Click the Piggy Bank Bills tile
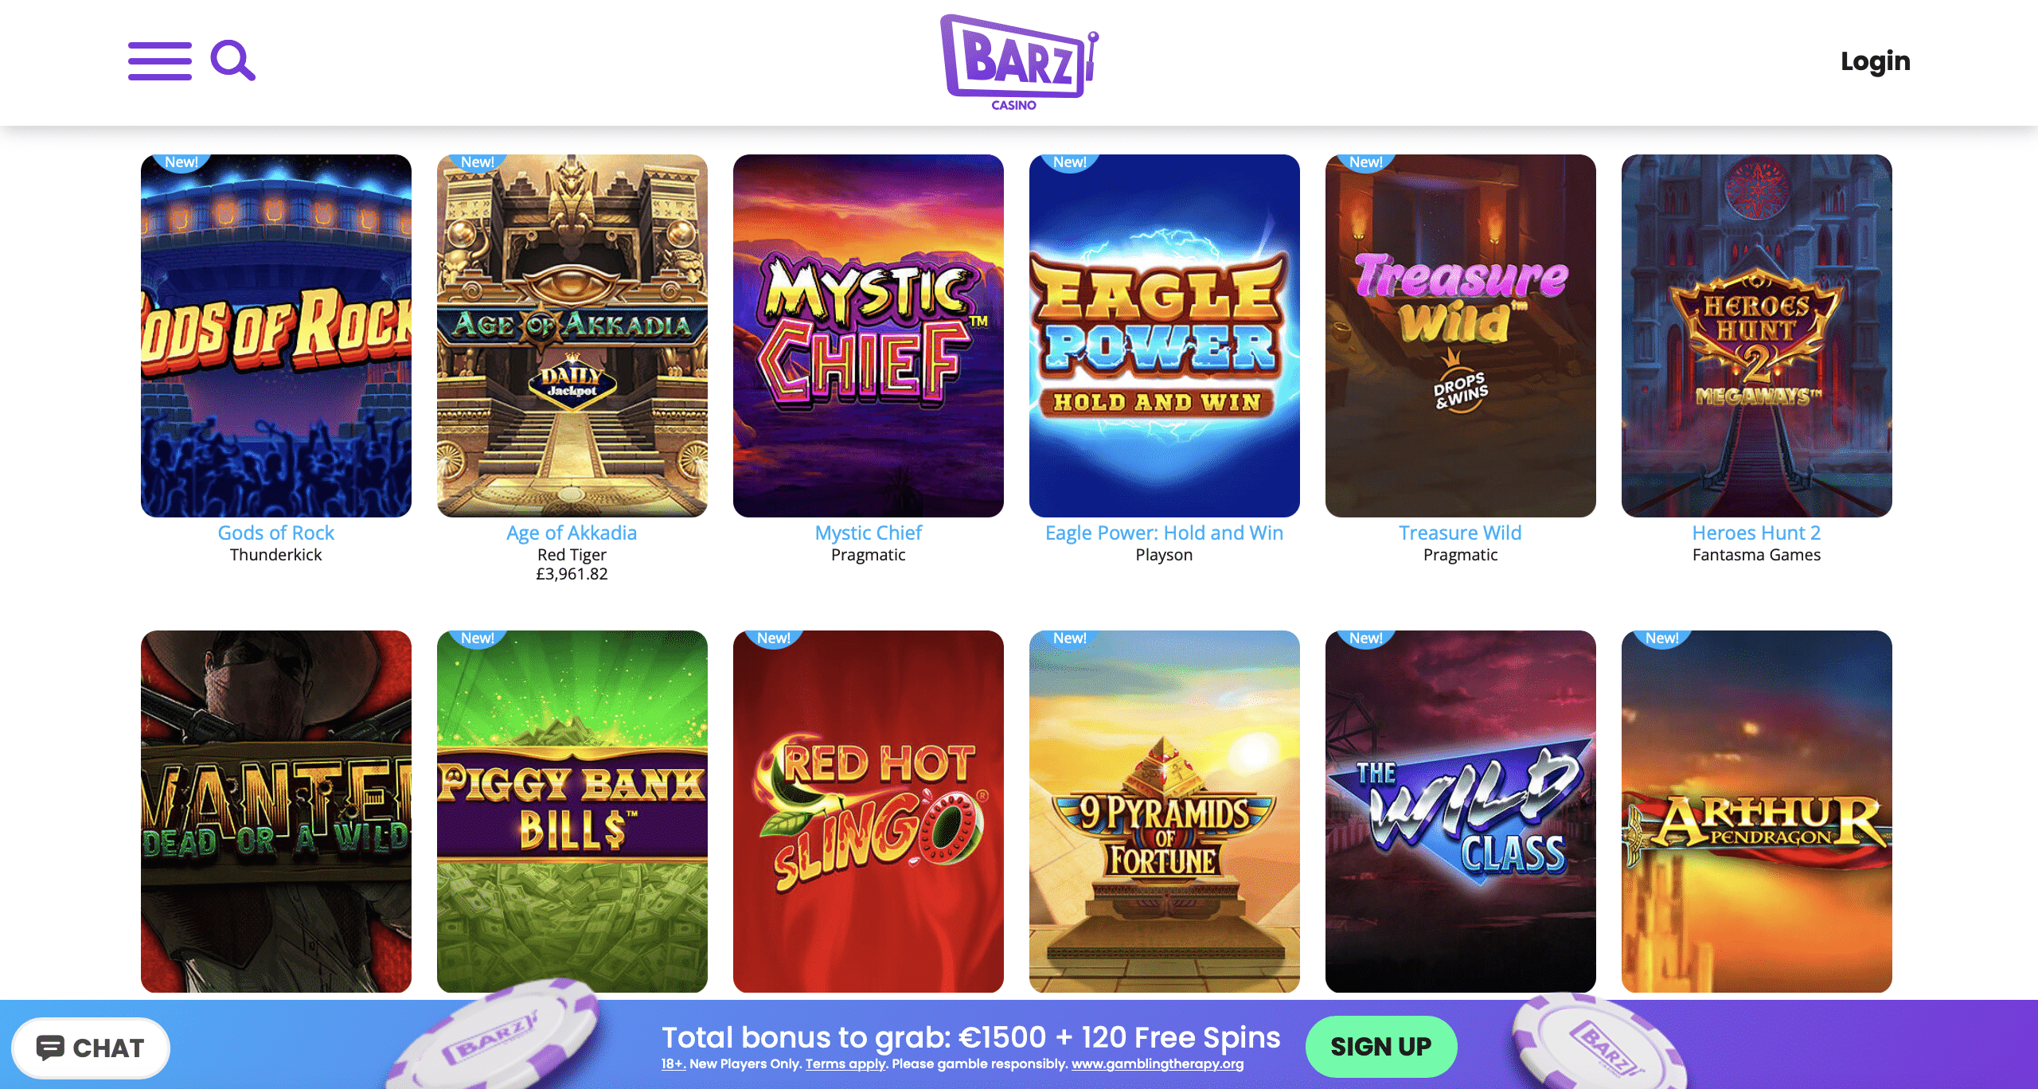The height and width of the screenshot is (1089, 2038). [x=572, y=811]
